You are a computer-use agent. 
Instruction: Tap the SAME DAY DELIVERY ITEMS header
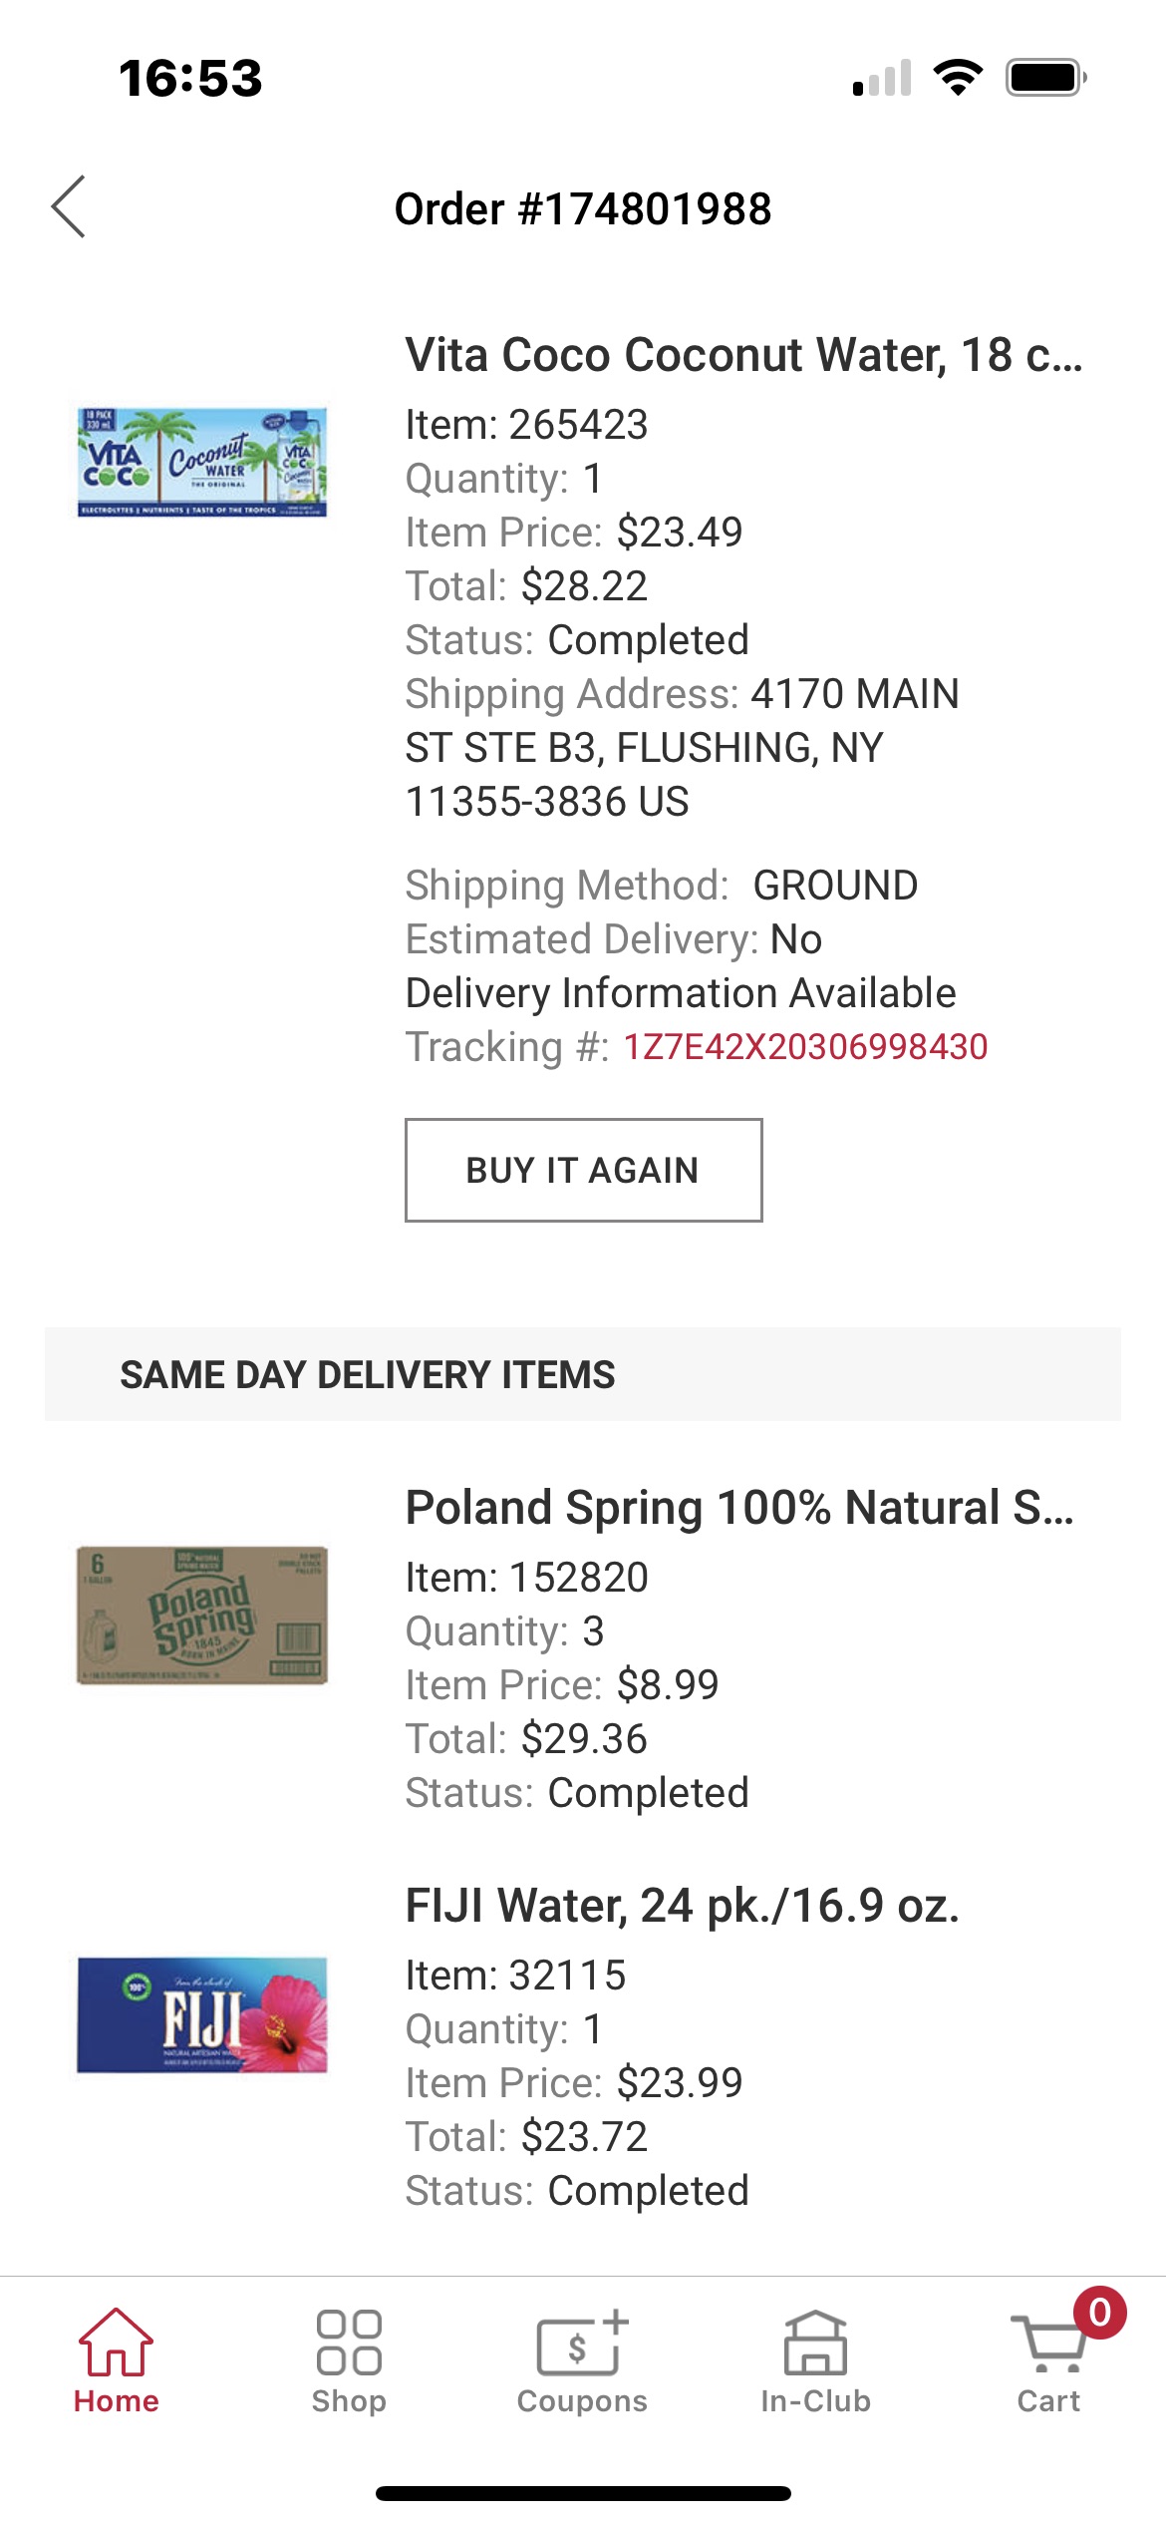(x=368, y=1374)
